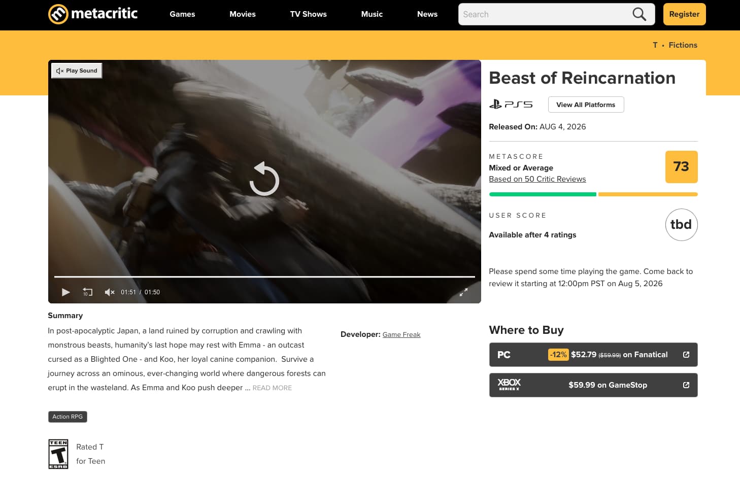Click the 'Released On: AUG 4, 2026' text
The height and width of the screenshot is (481, 740).
pos(537,127)
